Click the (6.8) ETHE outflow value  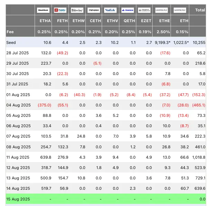166,84
